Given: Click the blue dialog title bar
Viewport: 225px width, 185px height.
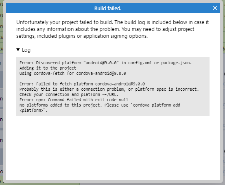Looking at the screenshot, I should click(113, 8).
